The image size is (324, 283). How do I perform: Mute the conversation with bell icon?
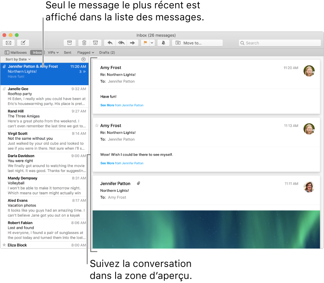(x=164, y=43)
